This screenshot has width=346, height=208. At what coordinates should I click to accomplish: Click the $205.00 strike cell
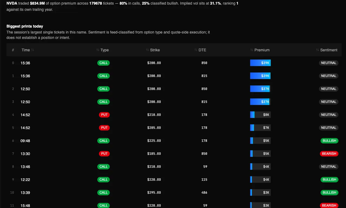tap(154, 128)
